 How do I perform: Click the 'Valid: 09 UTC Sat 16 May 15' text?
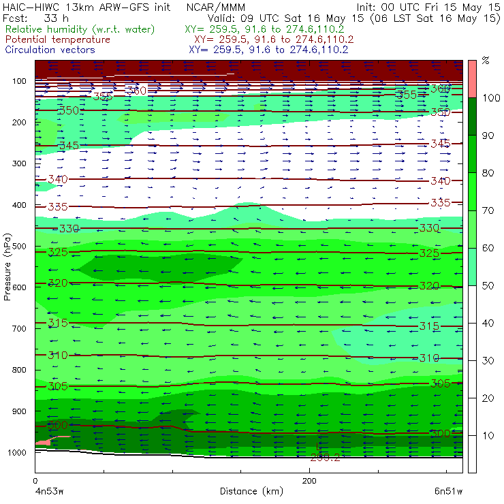(x=287, y=18)
